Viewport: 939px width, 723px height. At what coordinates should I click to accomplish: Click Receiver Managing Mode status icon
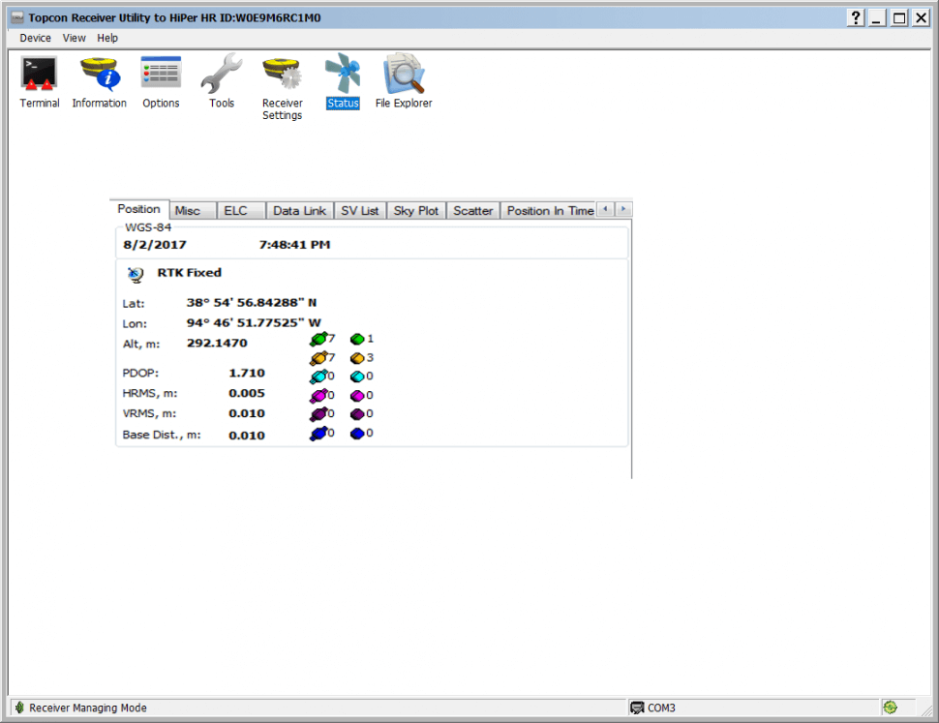[x=19, y=708]
